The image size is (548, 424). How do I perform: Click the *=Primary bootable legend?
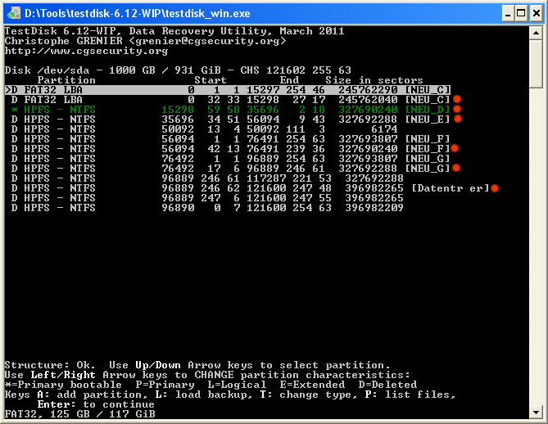pyautogui.click(x=63, y=385)
